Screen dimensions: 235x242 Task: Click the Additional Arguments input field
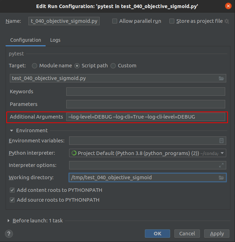(x=146, y=117)
